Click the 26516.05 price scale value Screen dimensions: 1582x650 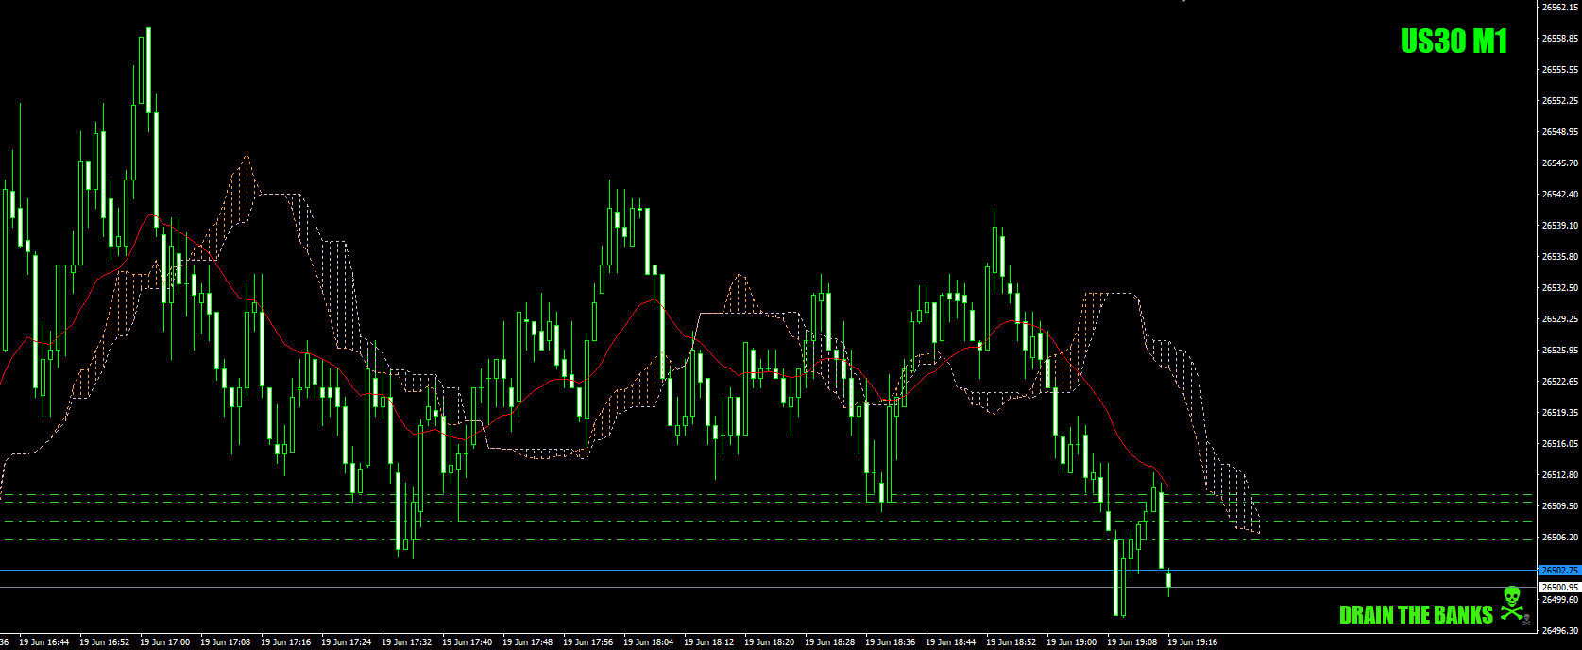(x=1560, y=443)
